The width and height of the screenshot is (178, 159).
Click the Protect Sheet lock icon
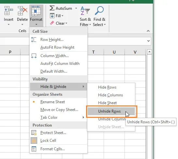click(x=34, y=133)
